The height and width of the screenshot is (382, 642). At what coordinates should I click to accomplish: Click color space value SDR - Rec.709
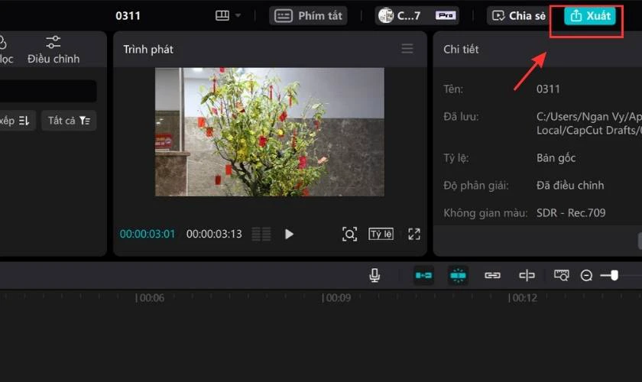(x=571, y=213)
